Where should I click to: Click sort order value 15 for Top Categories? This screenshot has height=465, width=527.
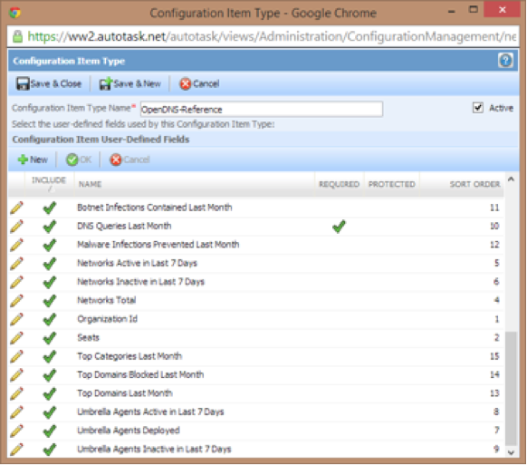pos(494,356)
